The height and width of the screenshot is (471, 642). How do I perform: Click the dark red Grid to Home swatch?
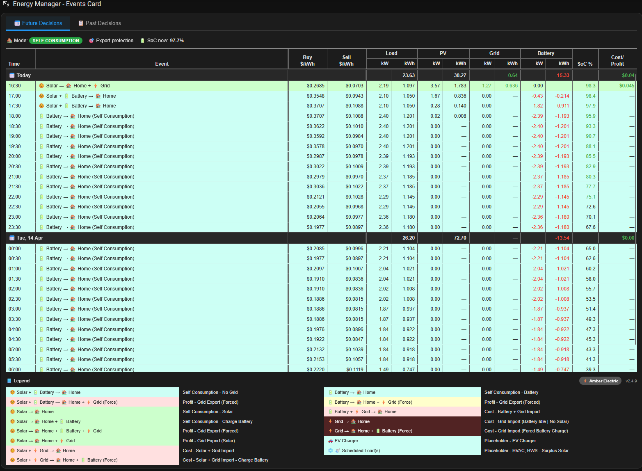click(x=402, y=422)
